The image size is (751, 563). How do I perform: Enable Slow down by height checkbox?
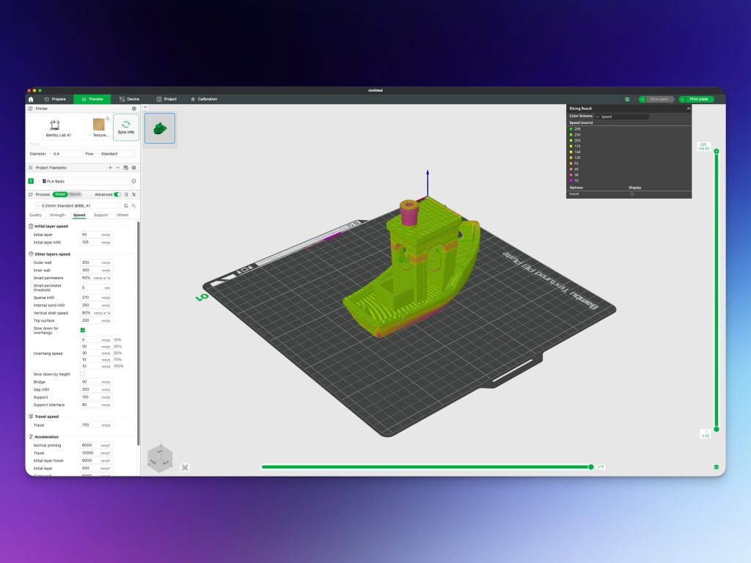[x=82, y=374]
